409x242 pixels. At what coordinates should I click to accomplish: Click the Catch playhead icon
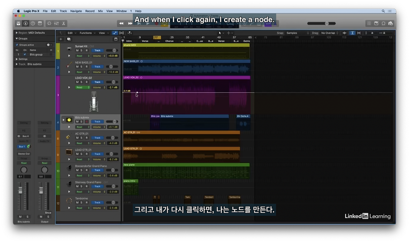[129, 33]
